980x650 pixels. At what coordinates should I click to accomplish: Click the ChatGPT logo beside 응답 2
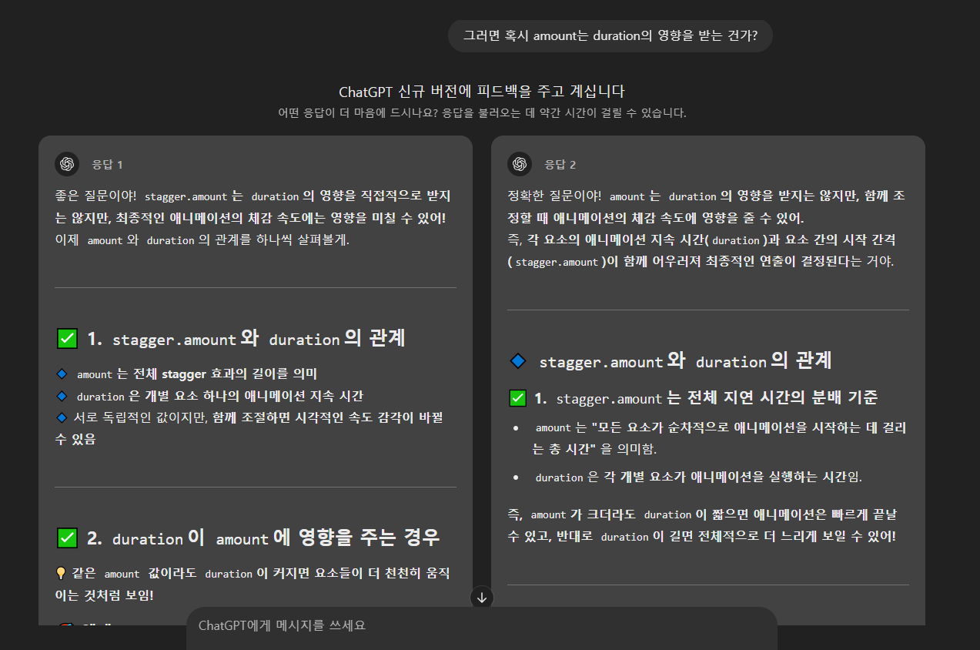(x=520, y=164)
